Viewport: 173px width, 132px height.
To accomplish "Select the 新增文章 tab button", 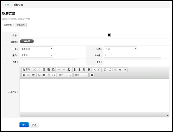I will pos(8,25).
